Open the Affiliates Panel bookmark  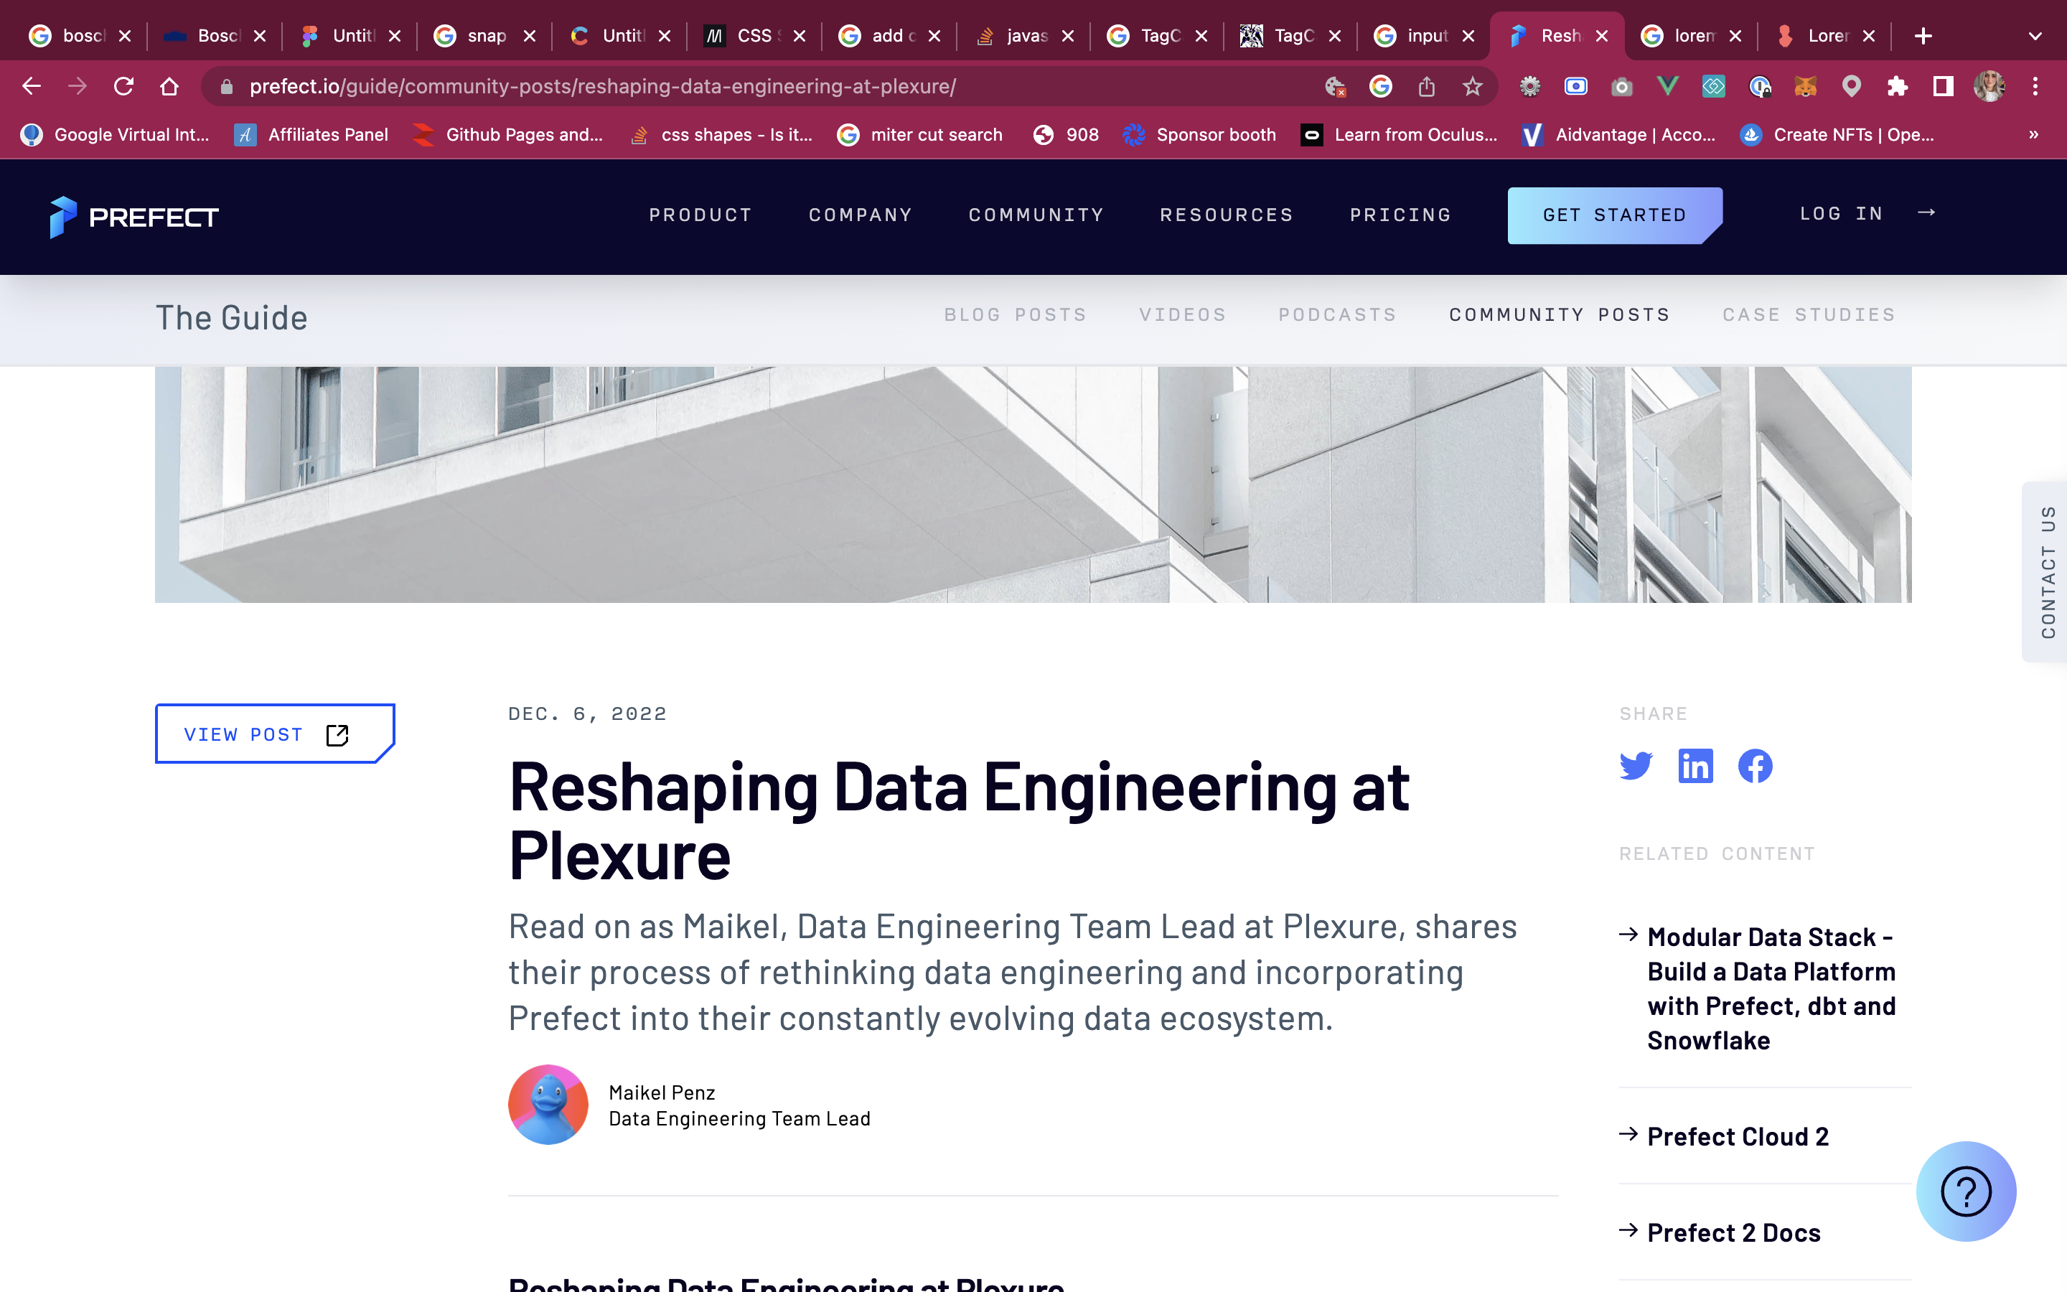coord(311,134)
